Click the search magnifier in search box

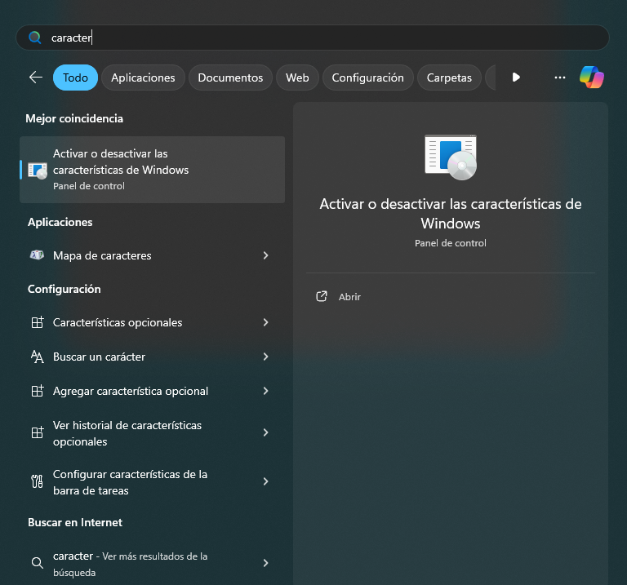point(35,38)
